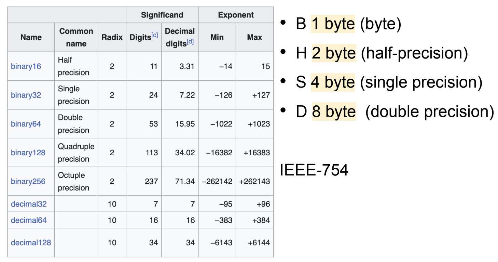Select the Radix column header
The height and width of the screenshot is (262, 498).
112,37
